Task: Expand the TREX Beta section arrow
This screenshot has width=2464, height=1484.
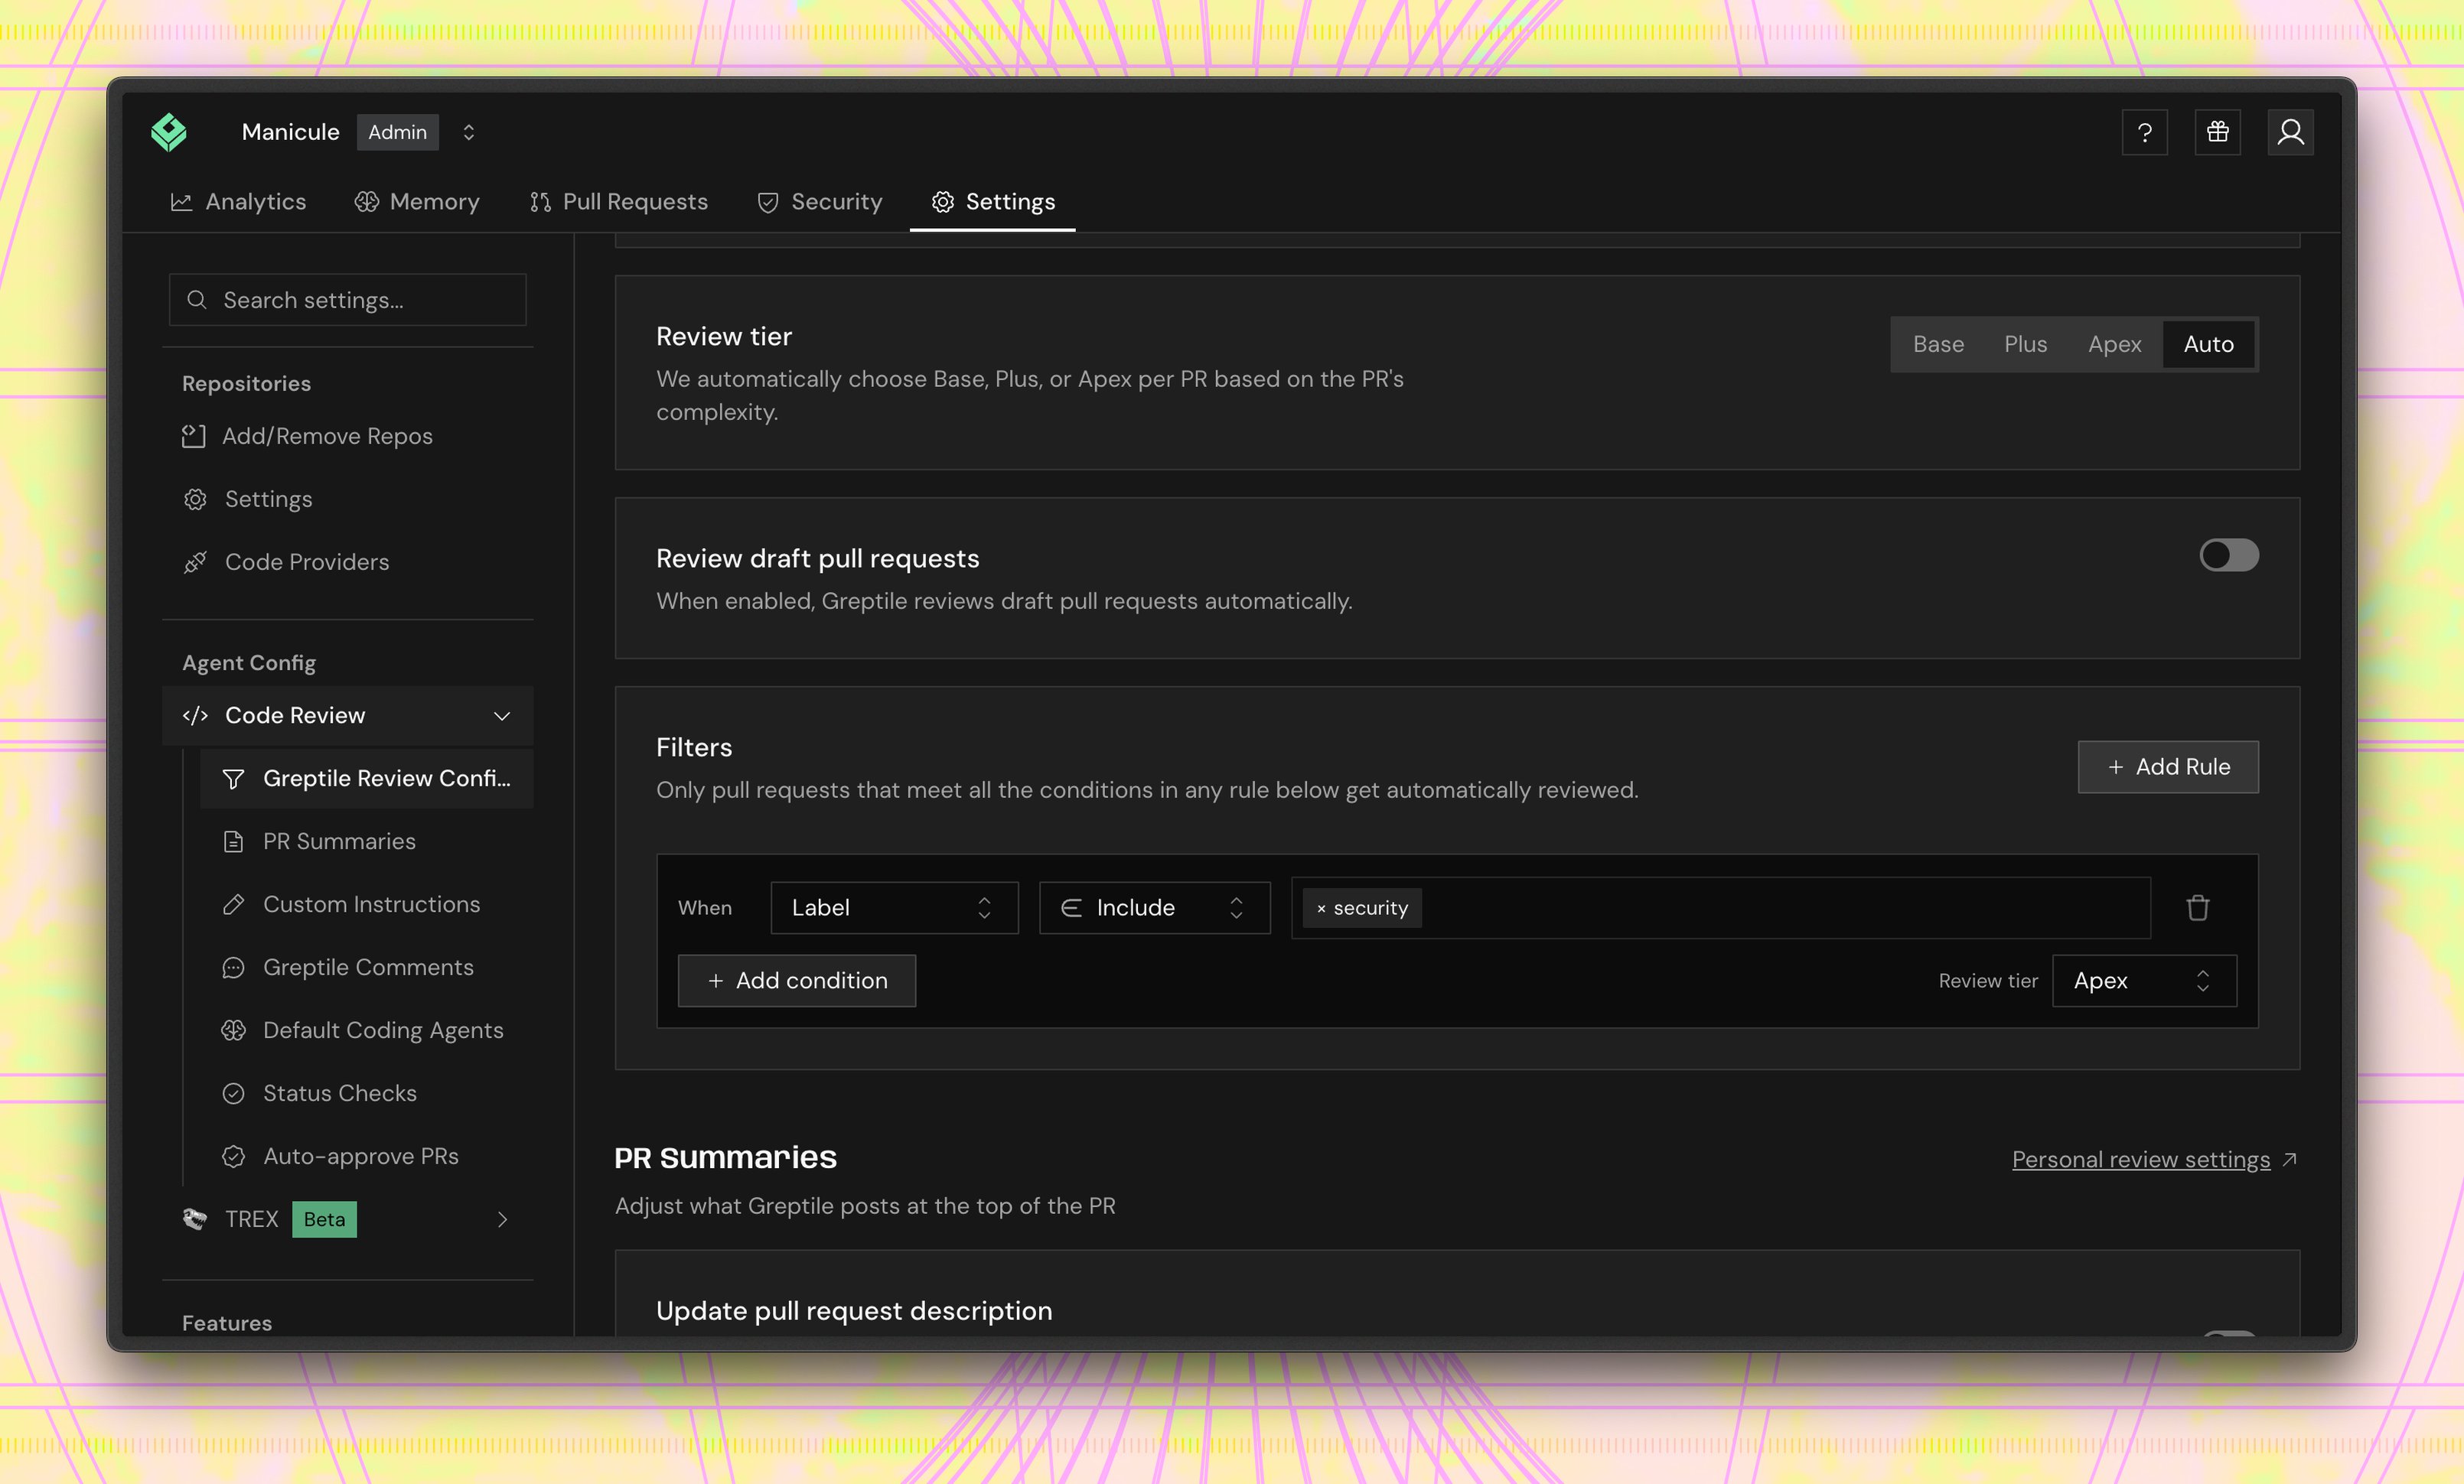Action: pos(502,1219)
